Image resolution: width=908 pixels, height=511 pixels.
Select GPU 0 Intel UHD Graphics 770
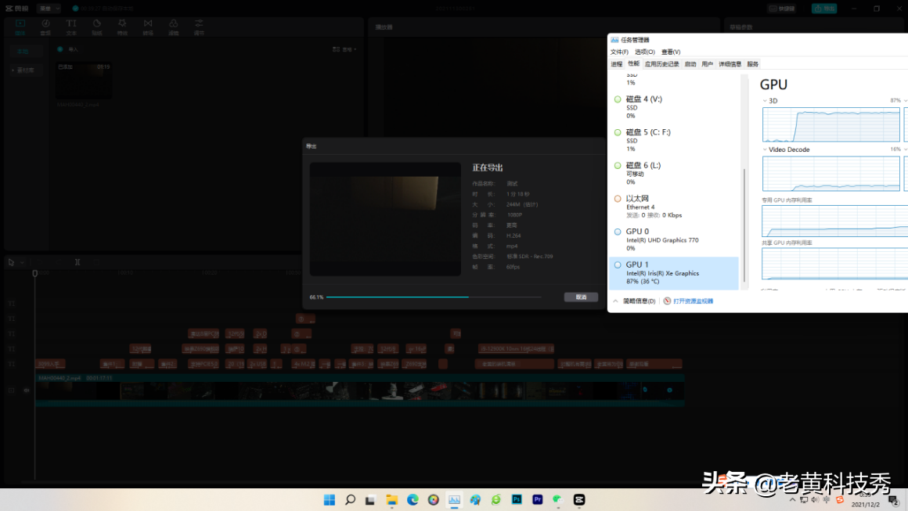[x=673, y=239]
